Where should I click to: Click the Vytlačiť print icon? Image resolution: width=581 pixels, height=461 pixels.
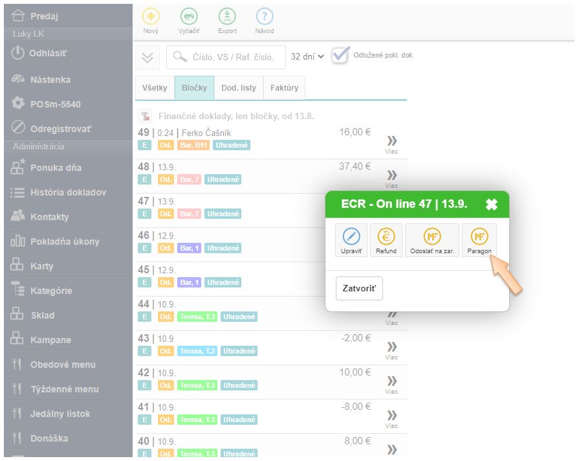189,17
